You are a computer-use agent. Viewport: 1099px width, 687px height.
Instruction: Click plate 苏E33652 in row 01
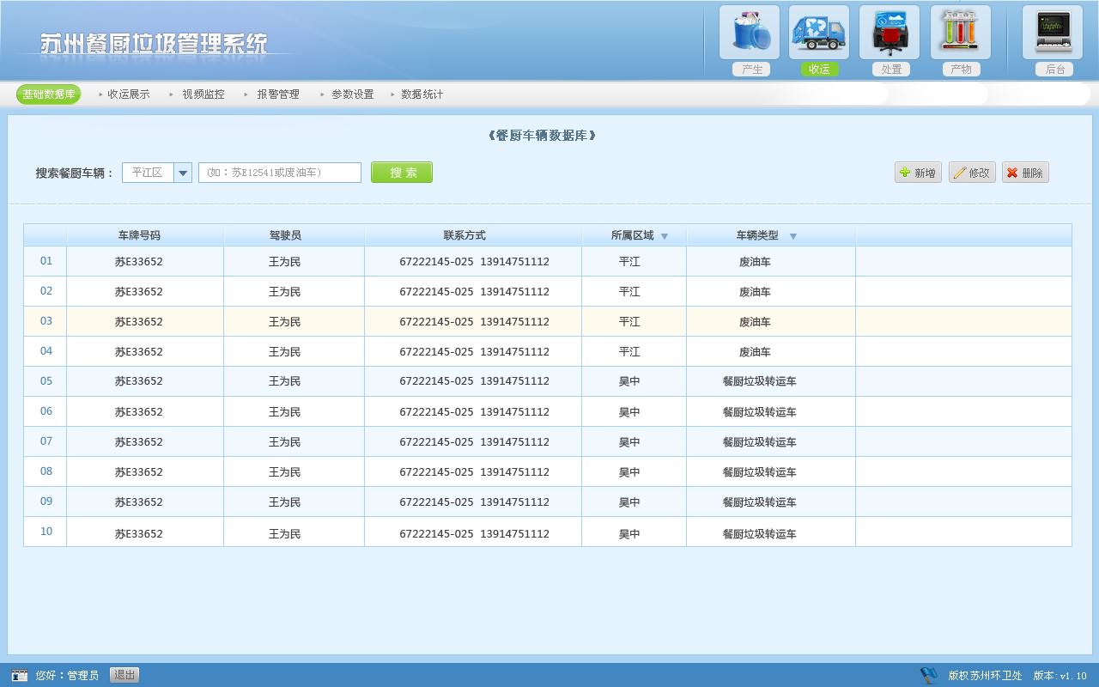(x=139, y=262)
